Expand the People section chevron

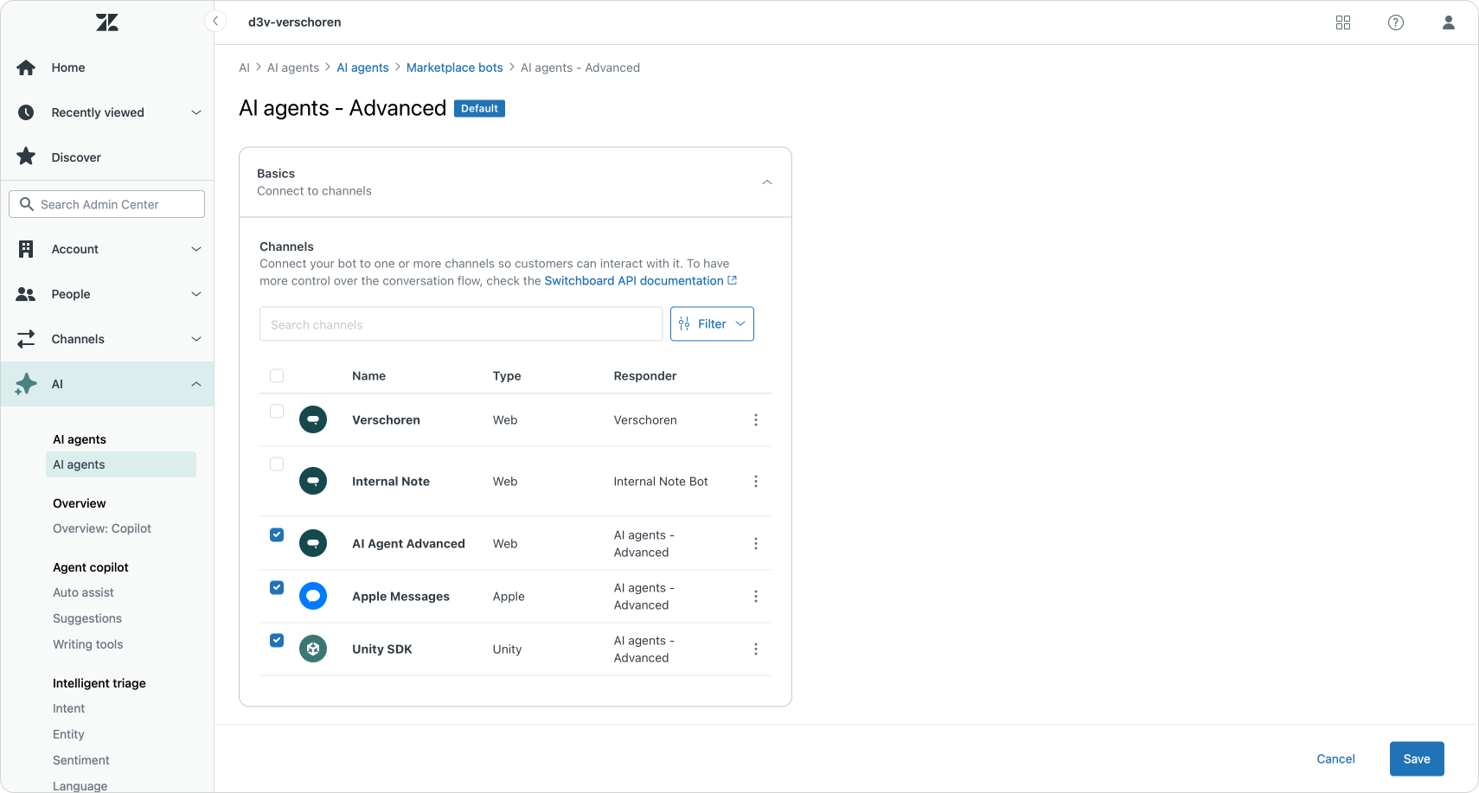tap(196, 294)
